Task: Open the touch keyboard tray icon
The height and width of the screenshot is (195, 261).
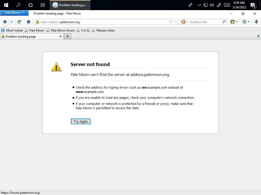Action: (x=227, y=5)
